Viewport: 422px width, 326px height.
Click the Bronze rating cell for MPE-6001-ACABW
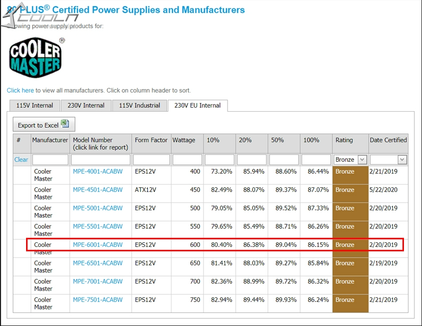coord(350,248)
